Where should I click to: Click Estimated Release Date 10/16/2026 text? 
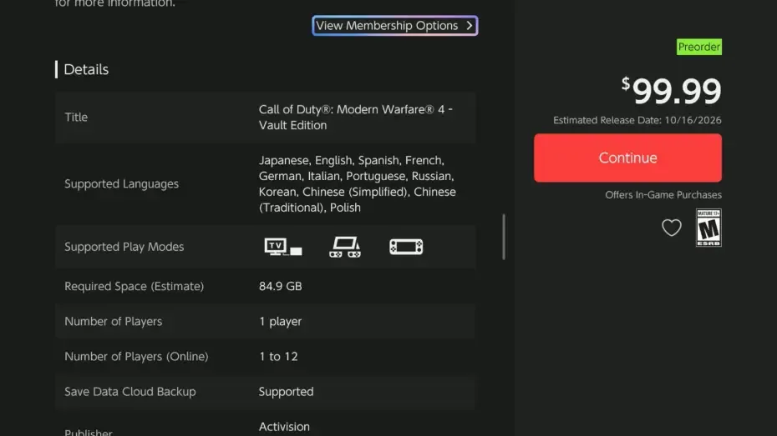coord(637,120)
